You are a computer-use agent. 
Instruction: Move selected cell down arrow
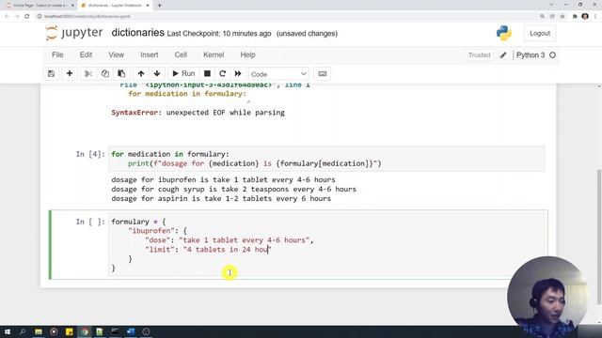pos(157,73)
